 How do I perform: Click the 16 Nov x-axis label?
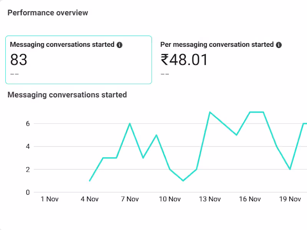pos(250,199)
